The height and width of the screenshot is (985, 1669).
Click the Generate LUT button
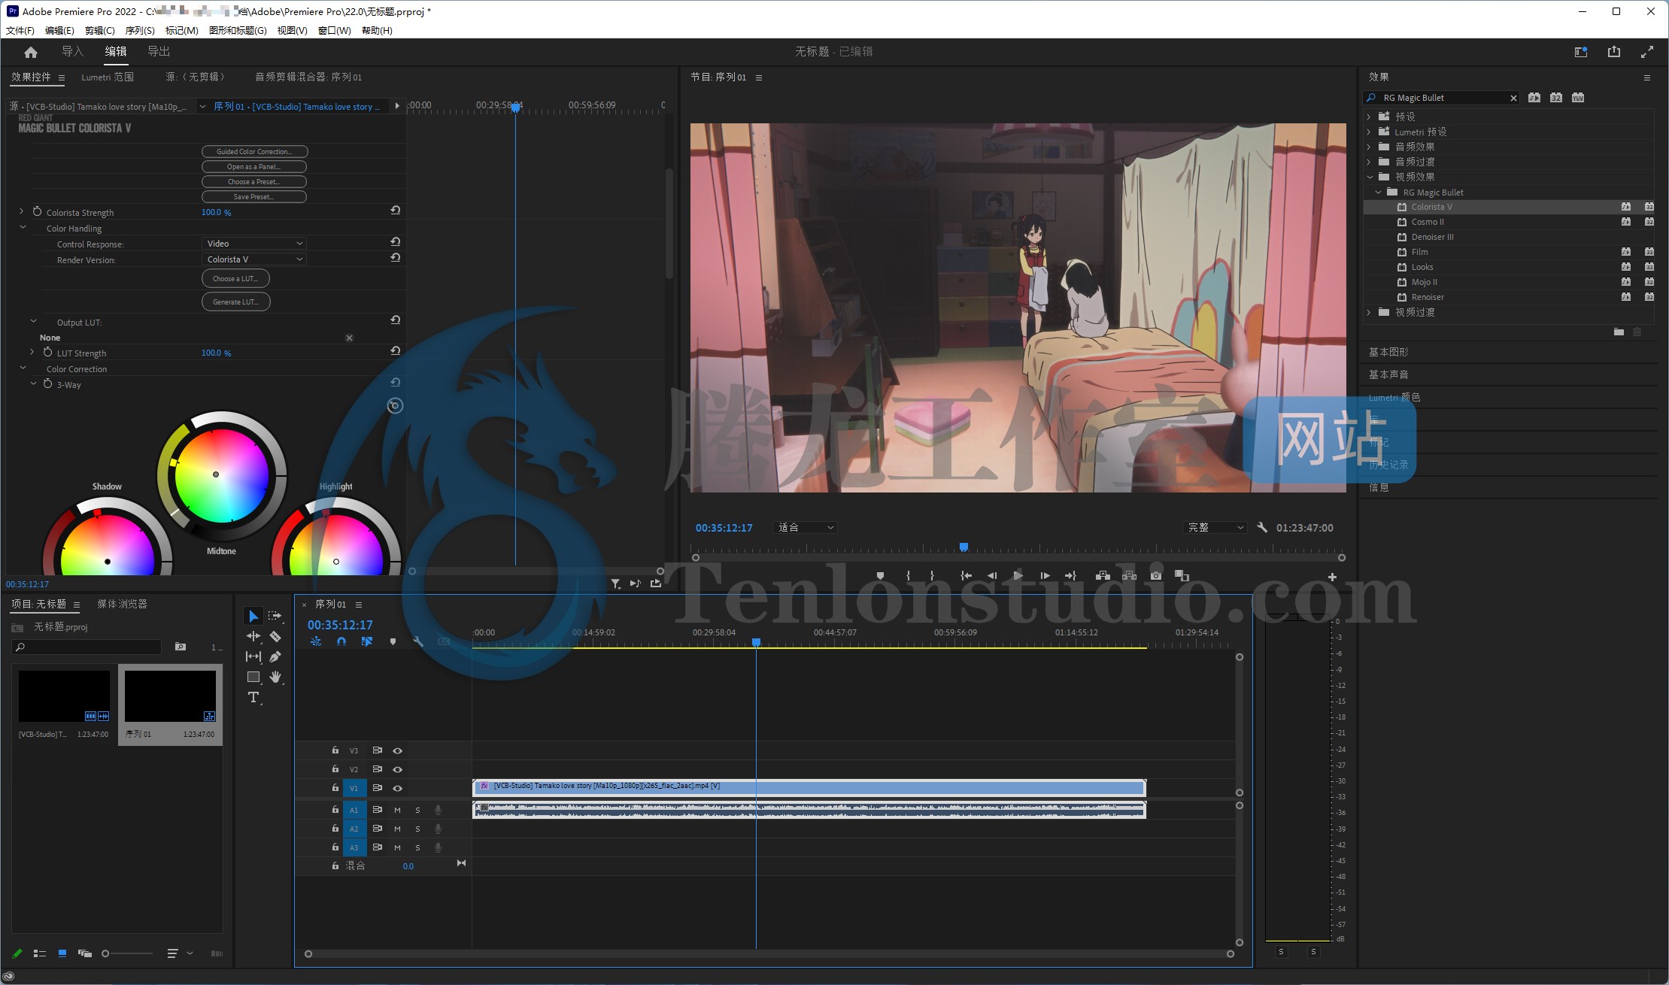[x=236, y=302]
